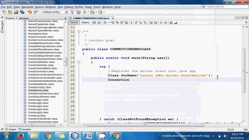Click Find Next Occurrence editor icon

click(x=122, y=23)
